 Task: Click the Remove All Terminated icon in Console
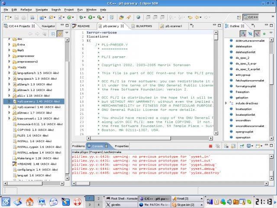coord(218,146)
